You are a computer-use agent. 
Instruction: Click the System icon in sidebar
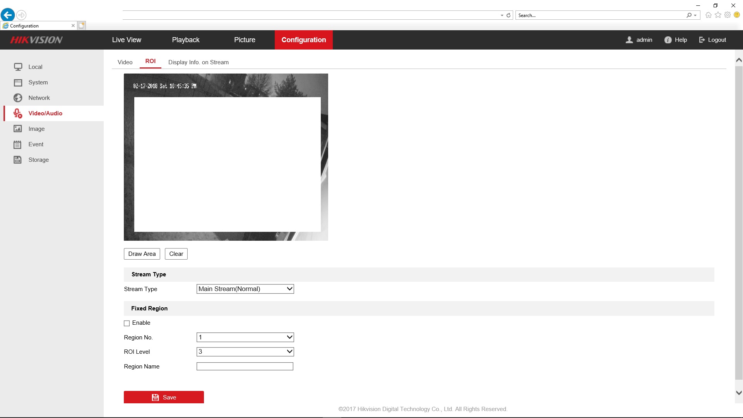click(x=18, y=82)
